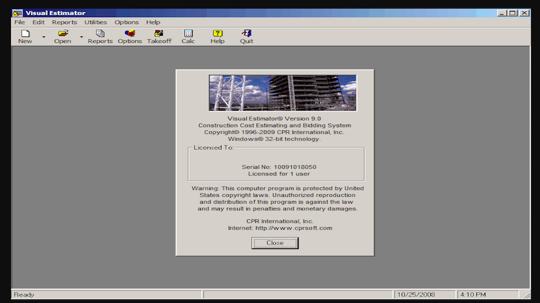The width and height of the screenshot is (540, 303).
Task: Expand the dropdown arrow beside New
Action: (44, 38)
